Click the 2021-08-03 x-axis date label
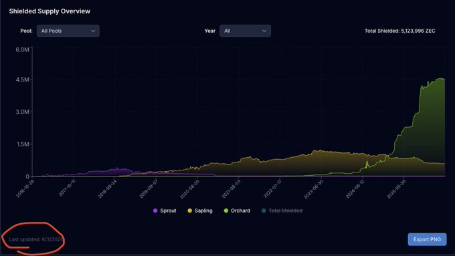The width and height of the screenshot is (455, 256). pos(232,188)
